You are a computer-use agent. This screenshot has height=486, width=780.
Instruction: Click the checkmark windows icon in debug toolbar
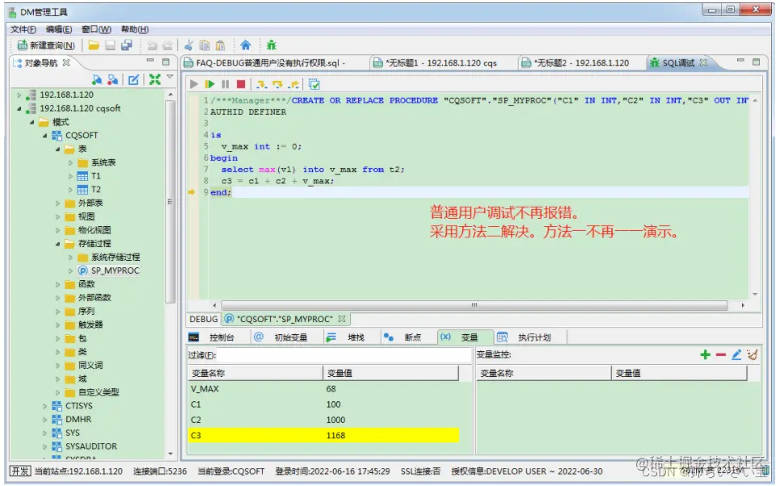[x=314, y=85]
